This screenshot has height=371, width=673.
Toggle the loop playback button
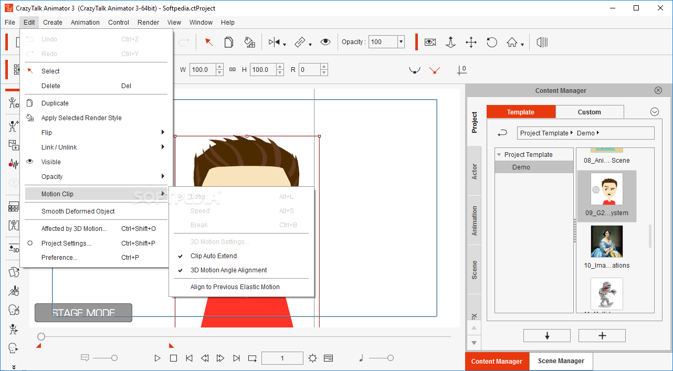(x=253, y=358)
